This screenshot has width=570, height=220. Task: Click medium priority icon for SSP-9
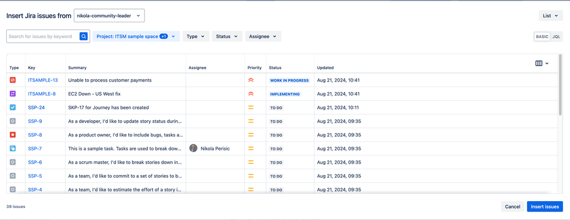(x=251, y=121)
